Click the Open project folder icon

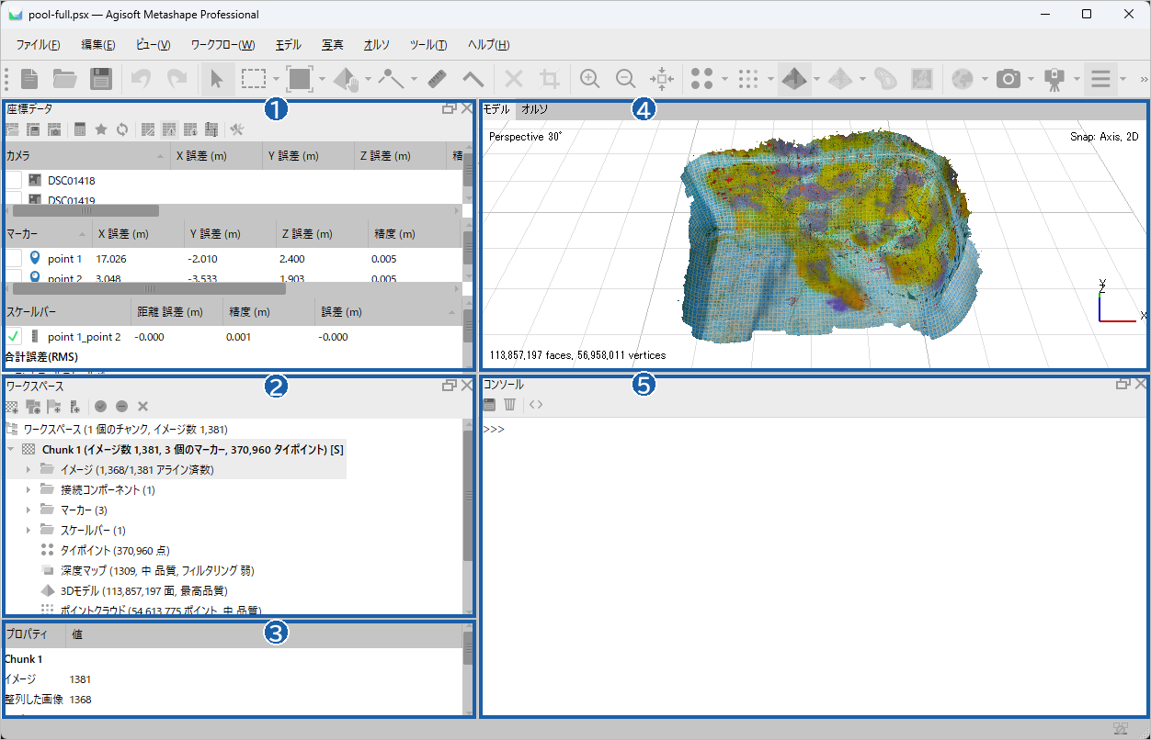coord(64,79)
